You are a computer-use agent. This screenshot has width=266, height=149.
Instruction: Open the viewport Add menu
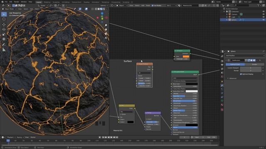[32, 9]
